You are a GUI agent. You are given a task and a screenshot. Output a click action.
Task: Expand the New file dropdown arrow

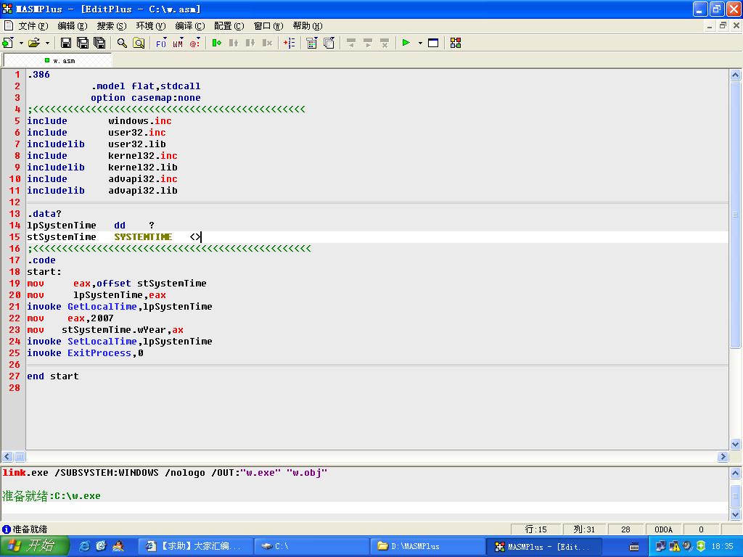21,43
